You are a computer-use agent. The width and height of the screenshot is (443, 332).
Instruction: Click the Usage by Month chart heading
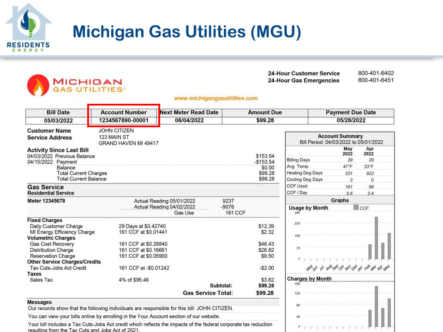(308, 208)
